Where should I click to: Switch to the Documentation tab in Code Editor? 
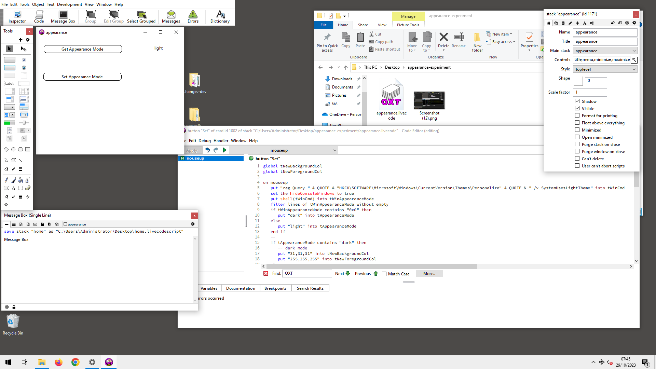(x=241, y=288)
